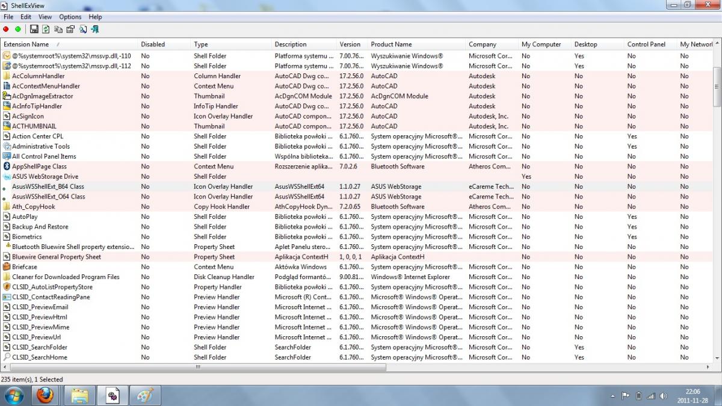Click the Find magnifier toolbar icon
This screenshot has height=406, width=722.
83,29
